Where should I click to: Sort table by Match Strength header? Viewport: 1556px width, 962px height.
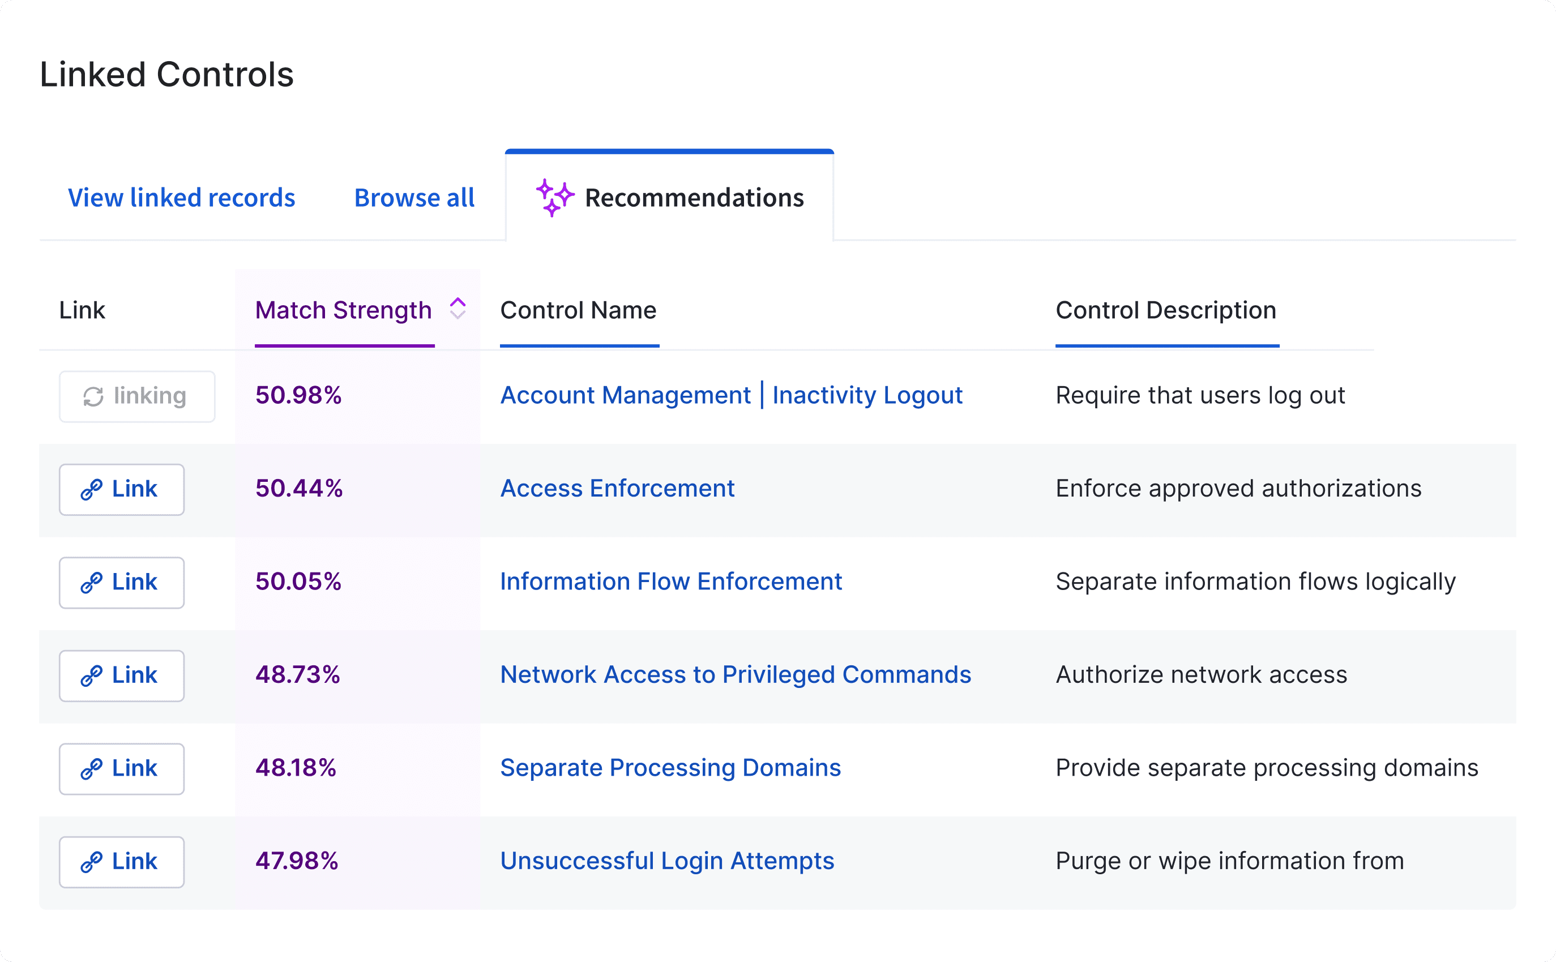click(x=344, y=310)
